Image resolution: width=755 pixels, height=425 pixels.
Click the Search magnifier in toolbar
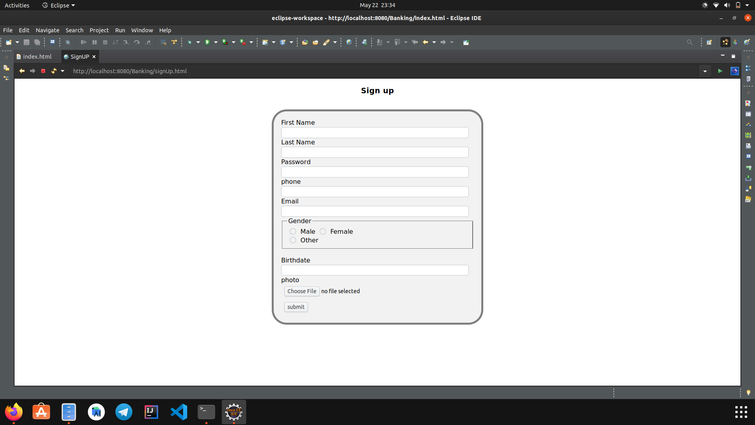(x=690, y=42)
